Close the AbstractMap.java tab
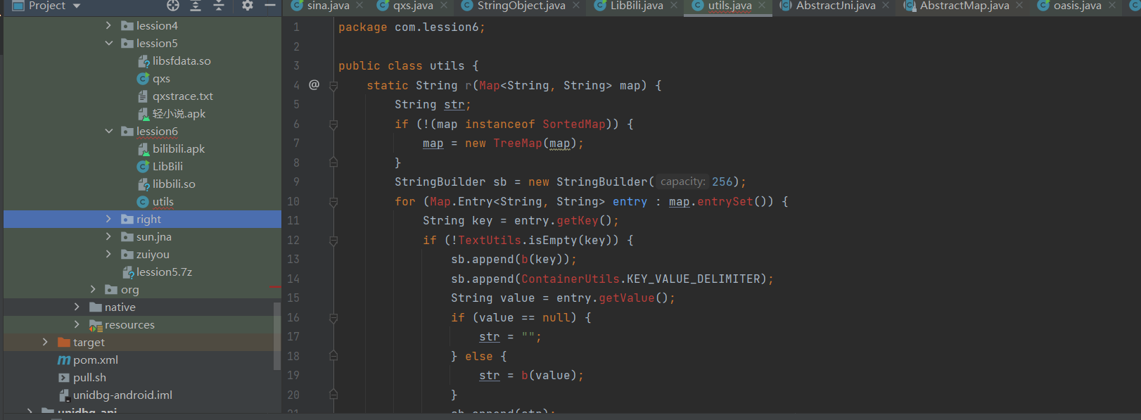The image size is (1141, 420). 1019,6
